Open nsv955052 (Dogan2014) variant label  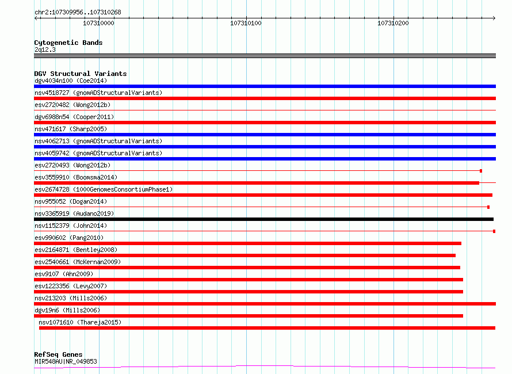tap(71, 201)
